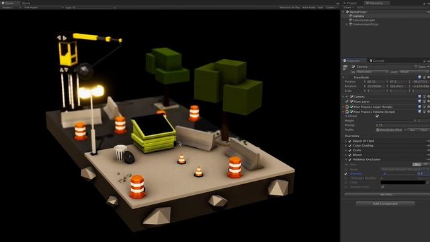Open the Create dropdown in Hierarchy
The image size is (430, 242).
click(349, 7)
